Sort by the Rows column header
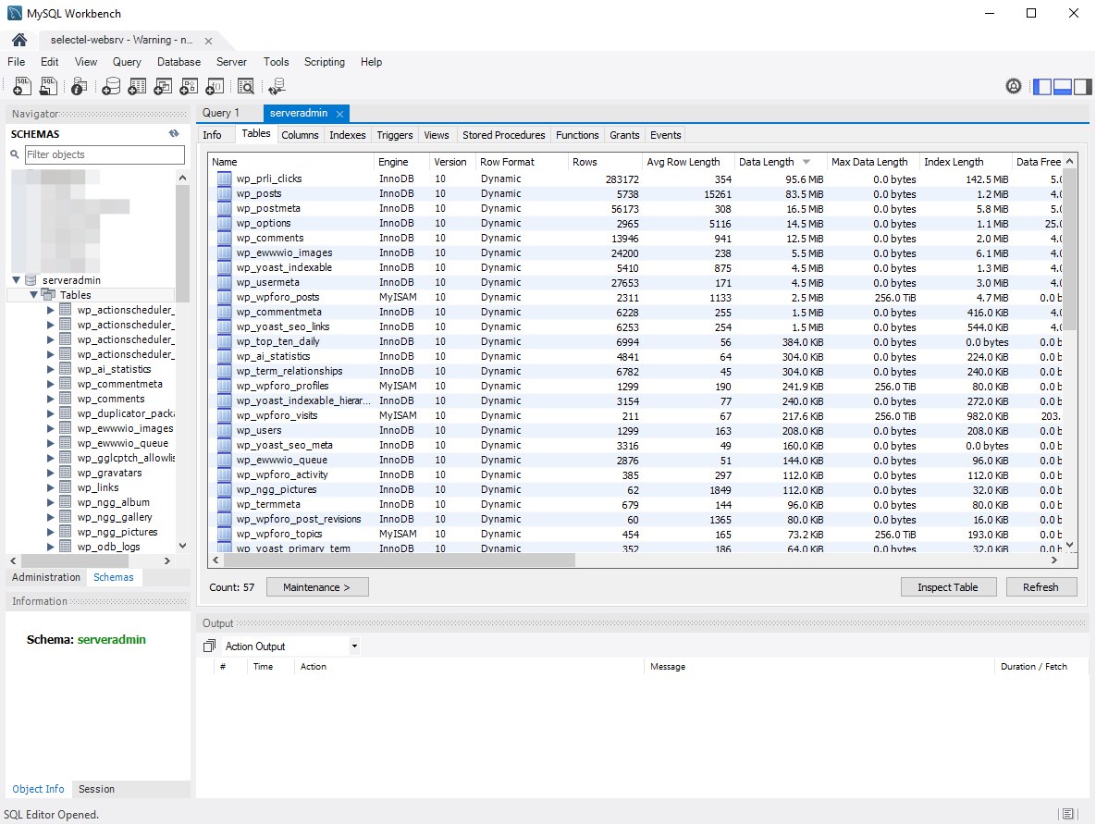1096x825 pixels. 605,162
